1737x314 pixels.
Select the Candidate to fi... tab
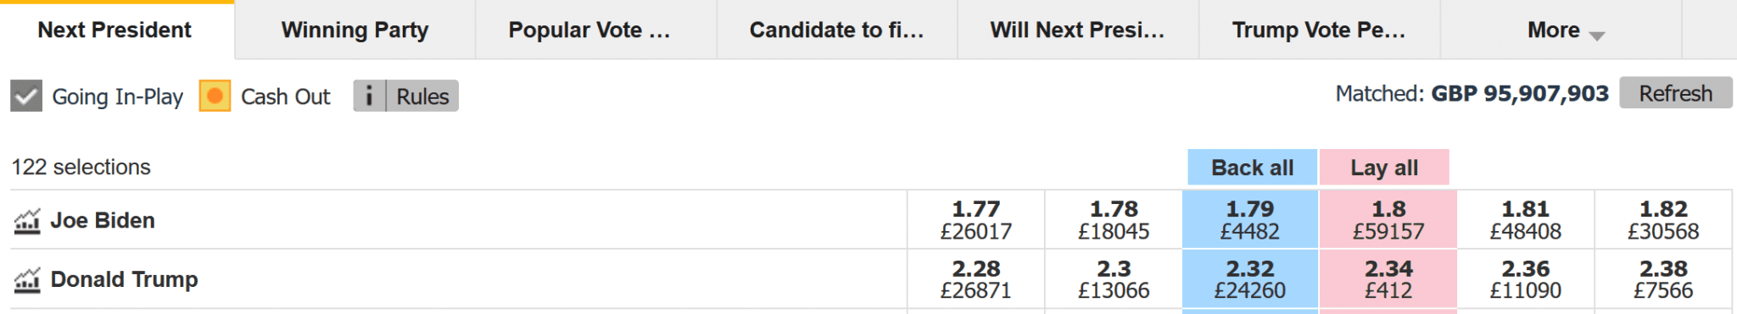[x=837, y=30]
